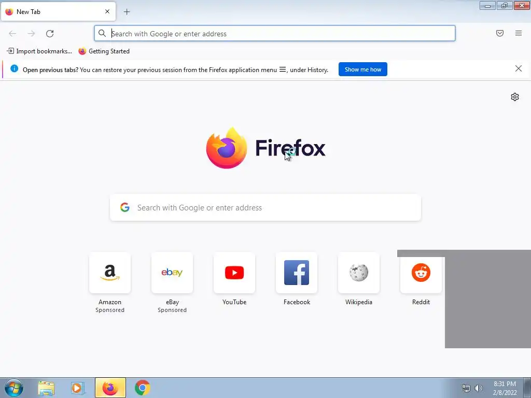
Task: Minimize the Firefox window
Action: pos(487,5)
